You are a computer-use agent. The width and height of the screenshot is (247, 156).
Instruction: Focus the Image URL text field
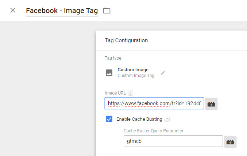[154, 103]
